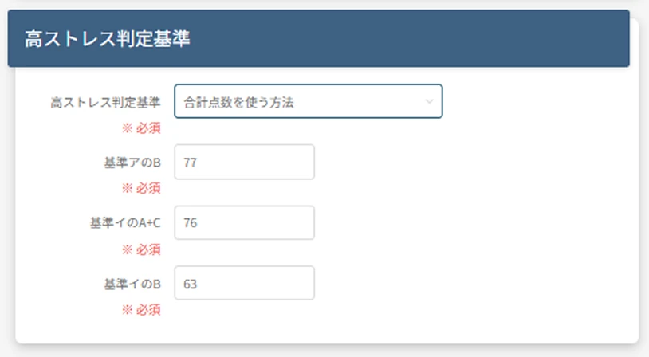Click the 高ストレス判定基準 header title
Screen dimensions: 649x357
point(107,39)
